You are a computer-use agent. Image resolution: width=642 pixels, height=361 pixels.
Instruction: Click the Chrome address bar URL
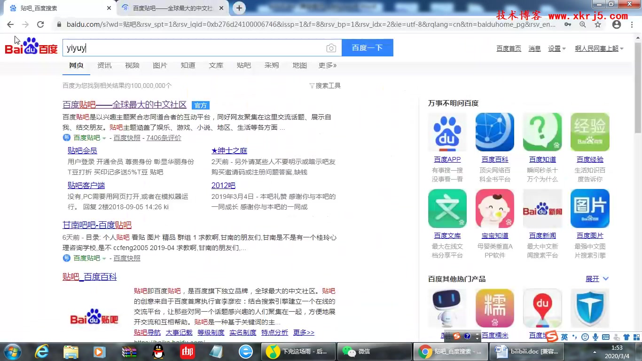(x=310, y=24)
